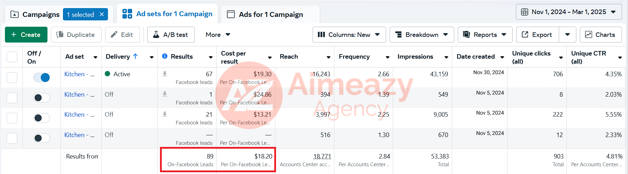Screen dimensions: 628x174
Task: Expand the Columns: New dropdown
Action: pos(349,34)
